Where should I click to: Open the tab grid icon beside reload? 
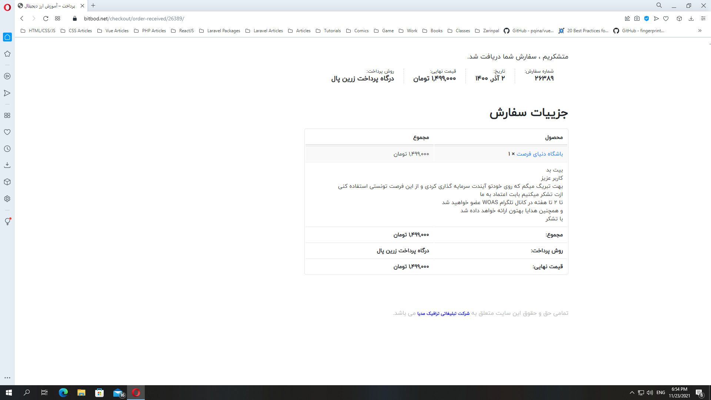[57, 19]
